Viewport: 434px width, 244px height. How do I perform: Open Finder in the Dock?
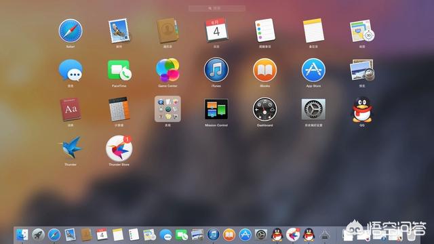point(22,235)
